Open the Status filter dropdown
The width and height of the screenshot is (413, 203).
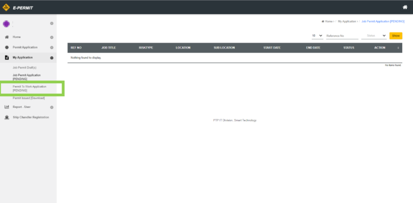click(374, 36)
